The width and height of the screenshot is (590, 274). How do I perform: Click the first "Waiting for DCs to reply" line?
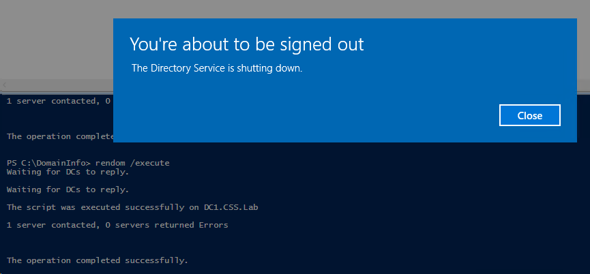point(68,172)
